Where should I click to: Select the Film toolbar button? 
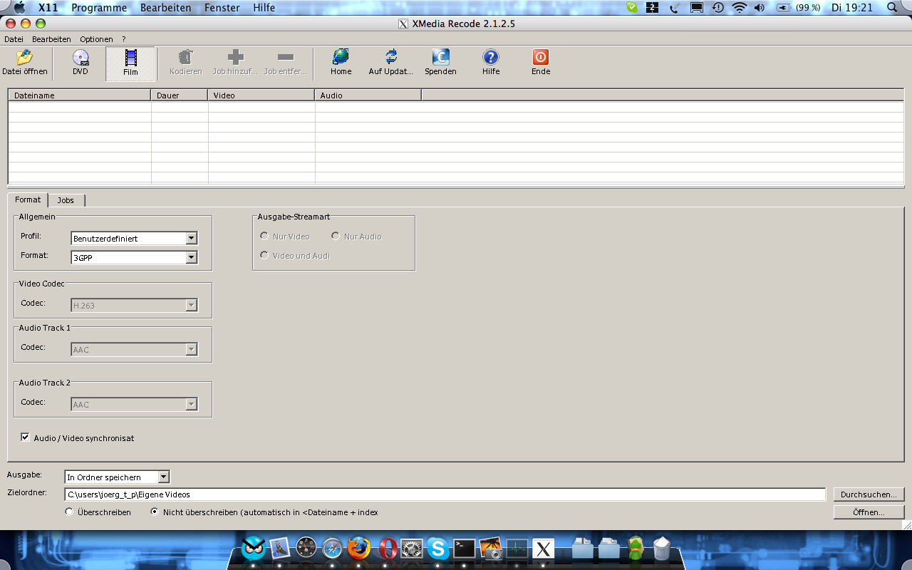pos(130,63)
